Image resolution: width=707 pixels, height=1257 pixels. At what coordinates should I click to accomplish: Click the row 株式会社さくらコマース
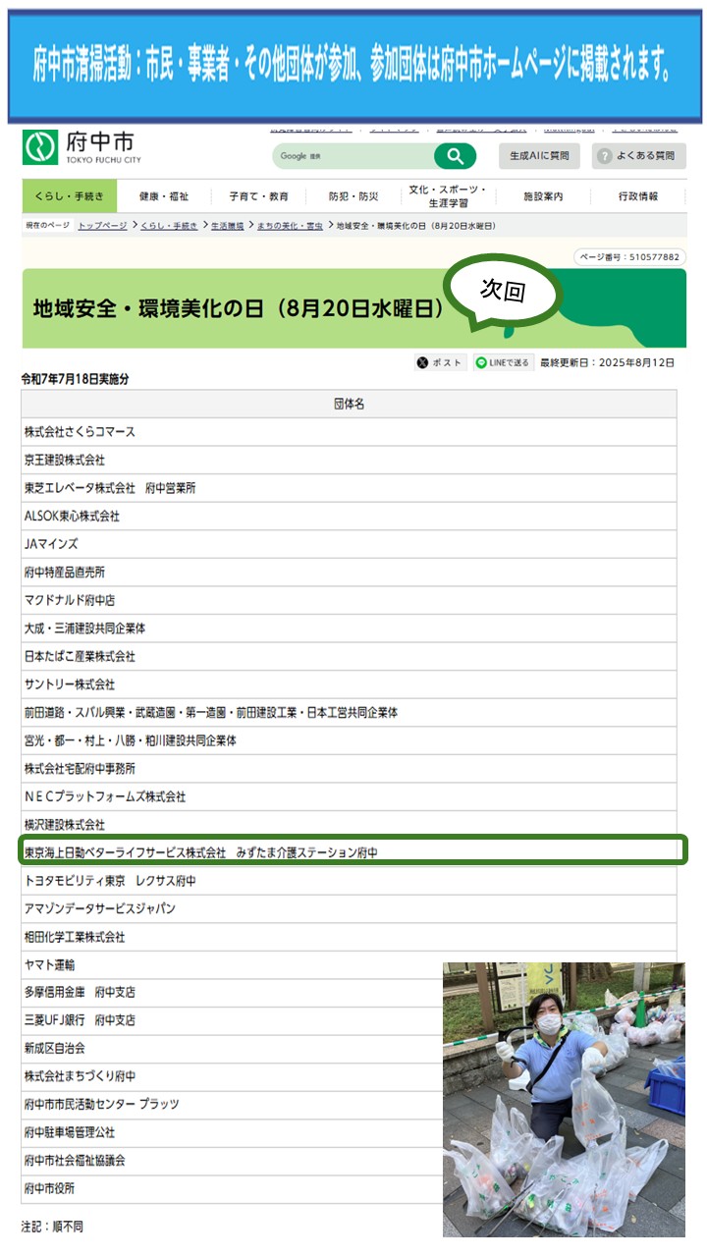coord(349,432)
